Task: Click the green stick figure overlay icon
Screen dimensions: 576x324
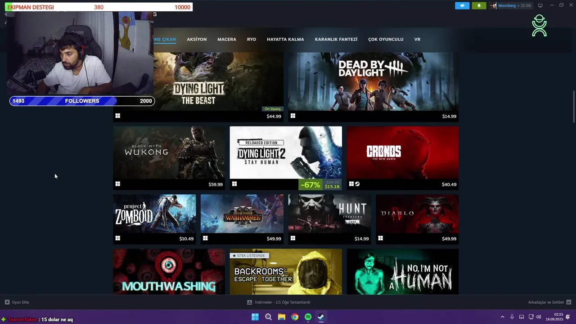Action: click(x=539, y=26)
